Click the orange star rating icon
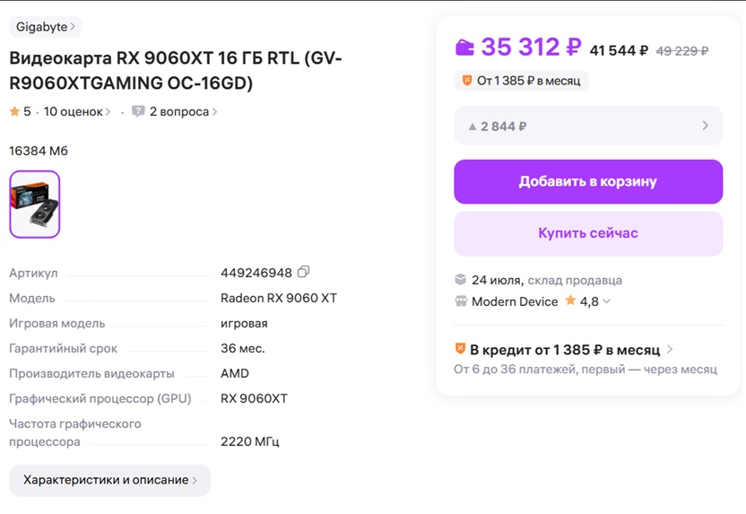 coord(14,111)
